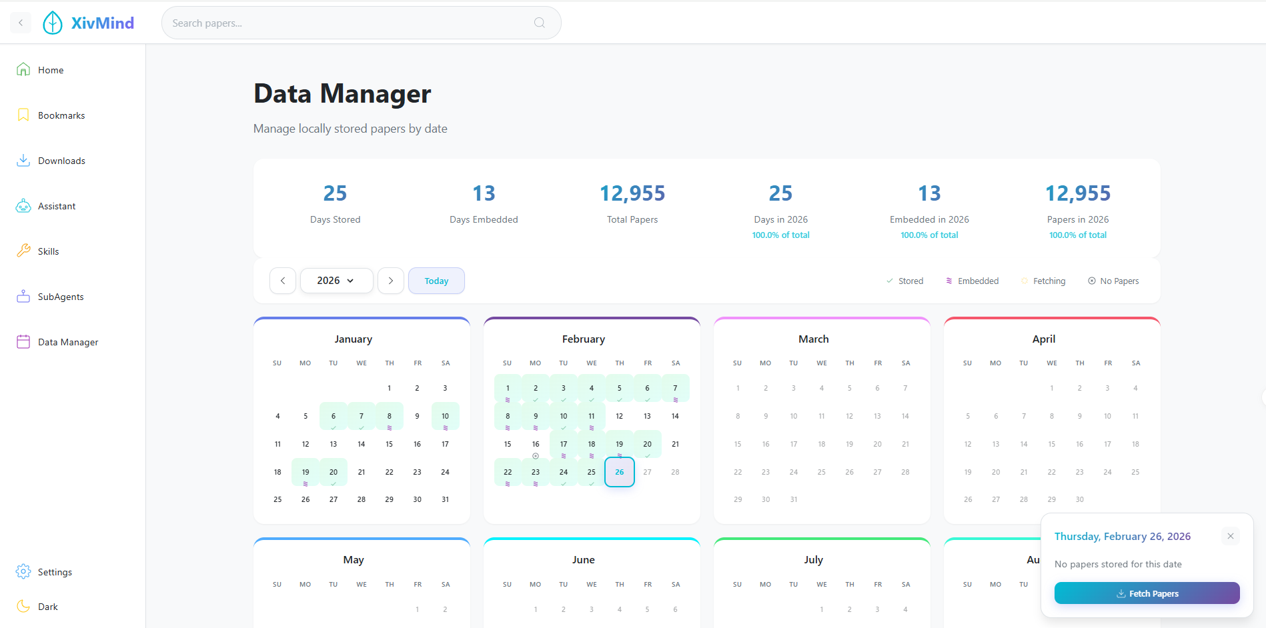Select February 20 in calendar
Viewport: 1266px width, 628px height.
(647, 444)
